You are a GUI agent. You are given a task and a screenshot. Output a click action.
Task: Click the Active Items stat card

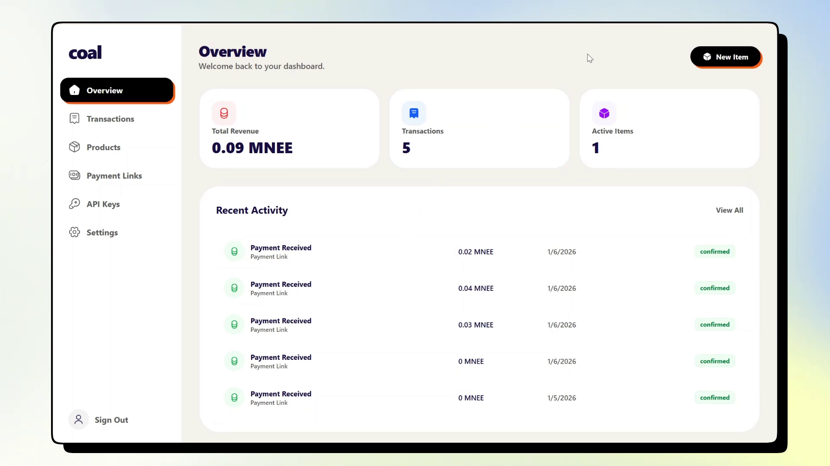[x=669, y=129]
